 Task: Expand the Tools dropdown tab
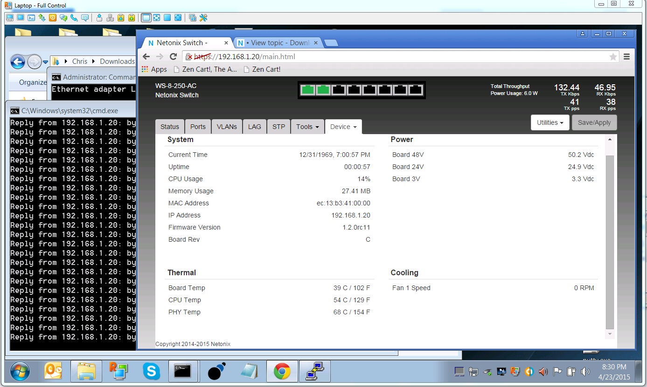tap(307, 127)
